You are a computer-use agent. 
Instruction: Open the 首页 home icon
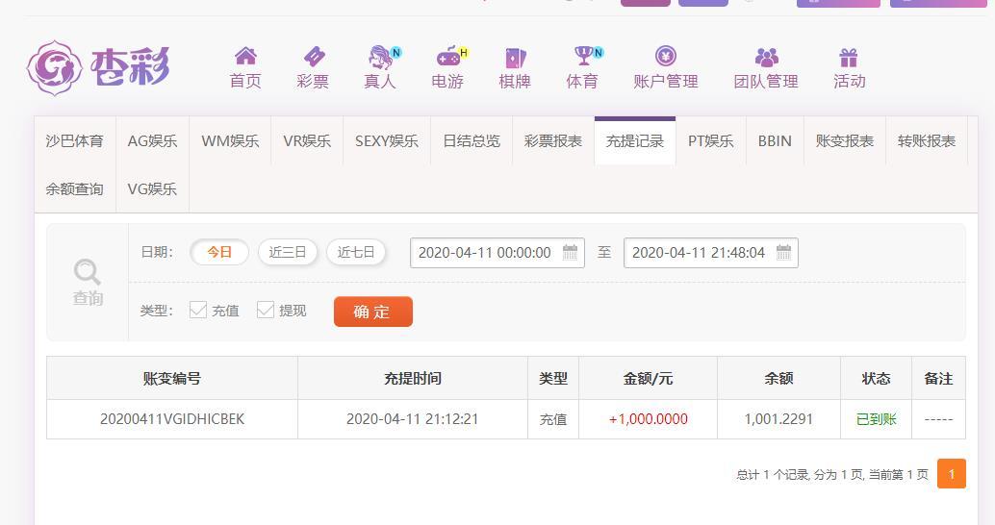(245, 57)
